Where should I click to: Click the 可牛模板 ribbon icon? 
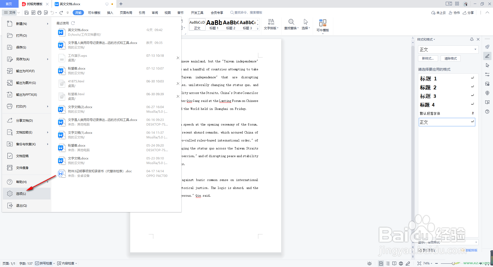tap(323, 26)
